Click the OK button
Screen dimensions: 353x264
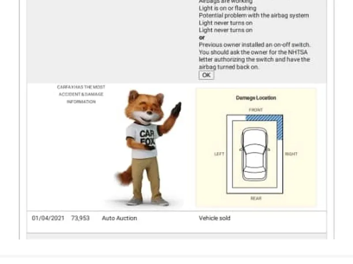coord(206,75)
